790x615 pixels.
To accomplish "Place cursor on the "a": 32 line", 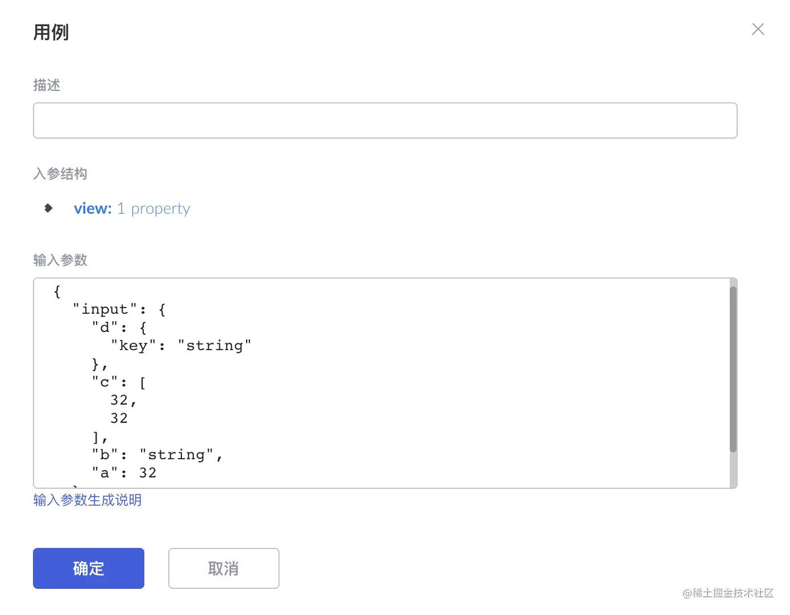I will click(124, 473).
